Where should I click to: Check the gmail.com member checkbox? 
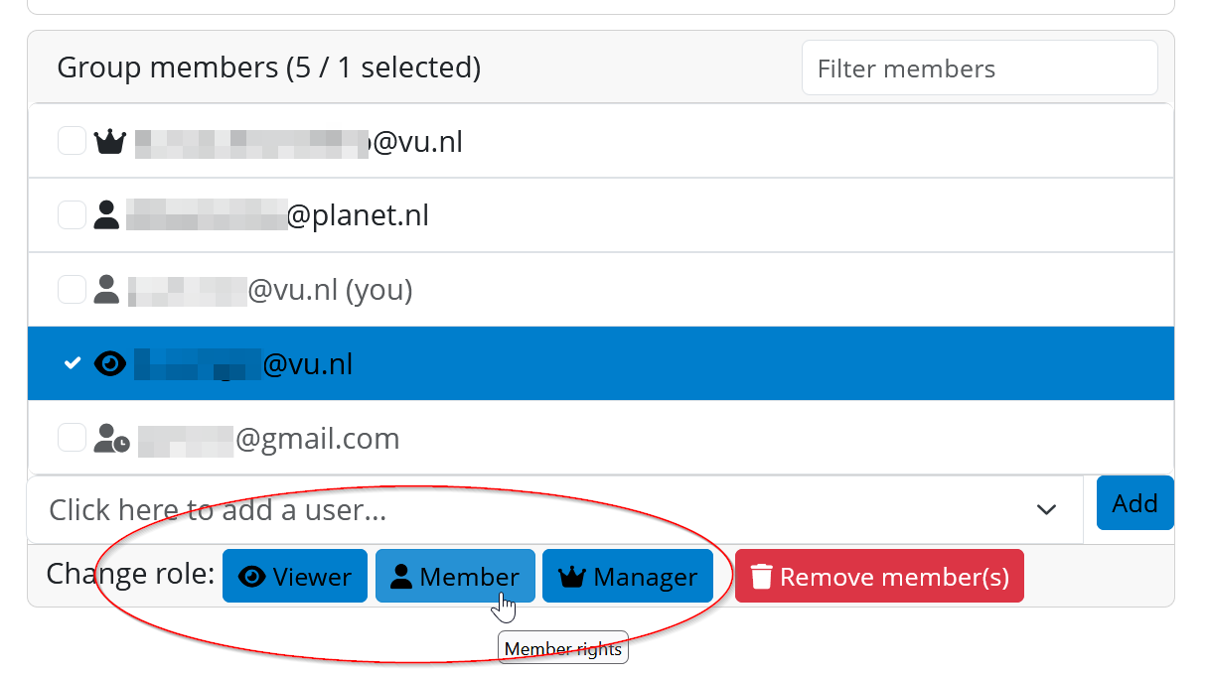click(x=72, y=438)
